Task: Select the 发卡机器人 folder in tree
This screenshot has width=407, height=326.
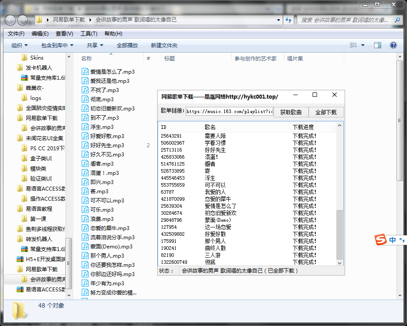Action: click(35, 67)
